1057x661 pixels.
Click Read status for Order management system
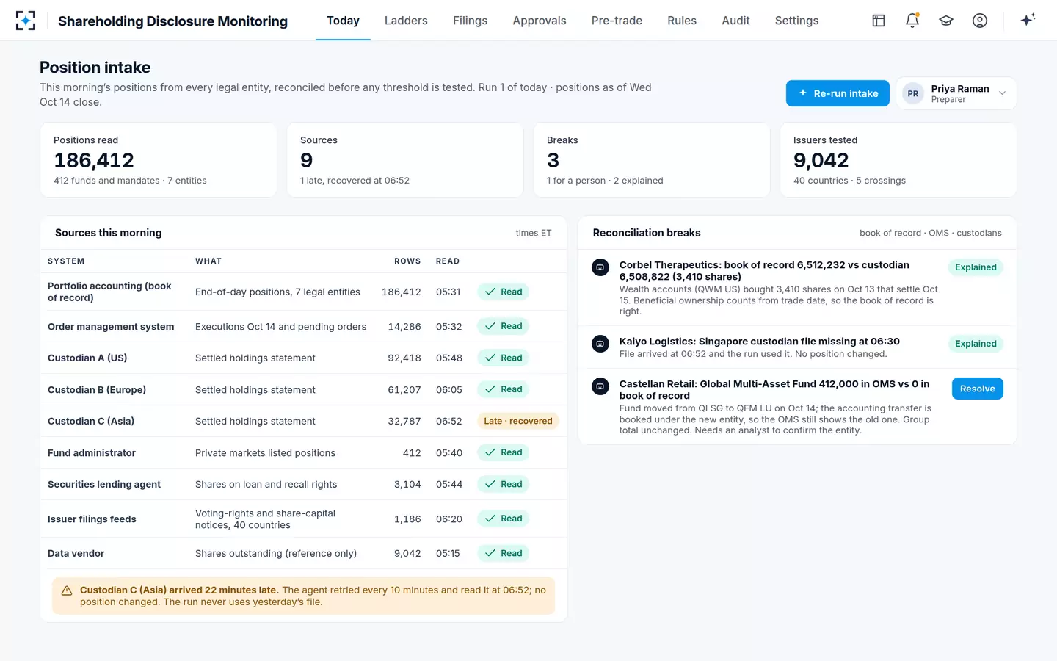[x=504, y=326]
